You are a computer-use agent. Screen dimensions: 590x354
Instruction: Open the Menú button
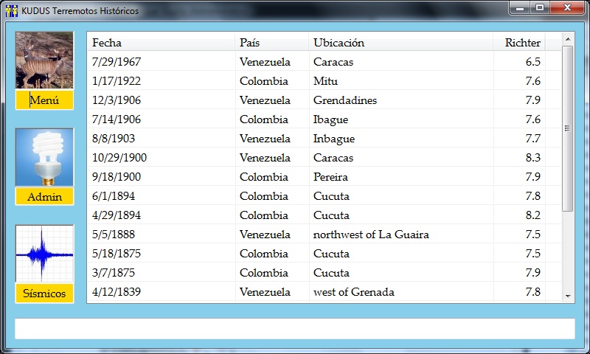point(44,100)
